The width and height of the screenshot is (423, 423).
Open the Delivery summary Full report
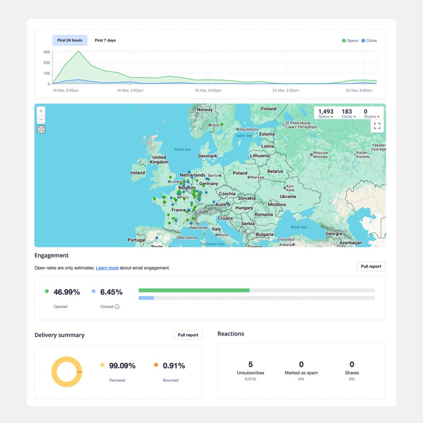pos(188,335)
